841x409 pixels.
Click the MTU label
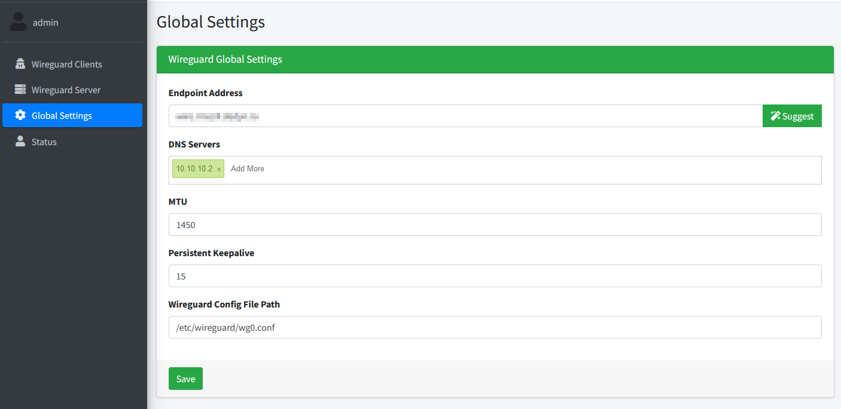[178, 202]
